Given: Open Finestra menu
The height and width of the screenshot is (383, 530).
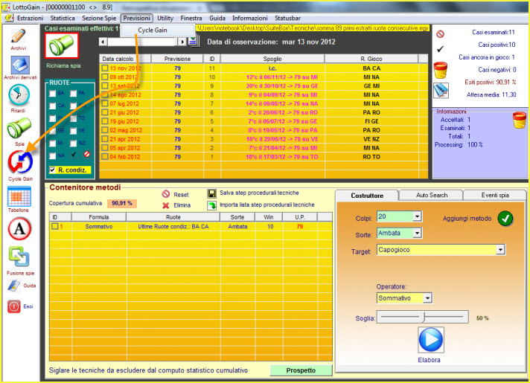Looking at the screenshot, I should coord(191,19).
